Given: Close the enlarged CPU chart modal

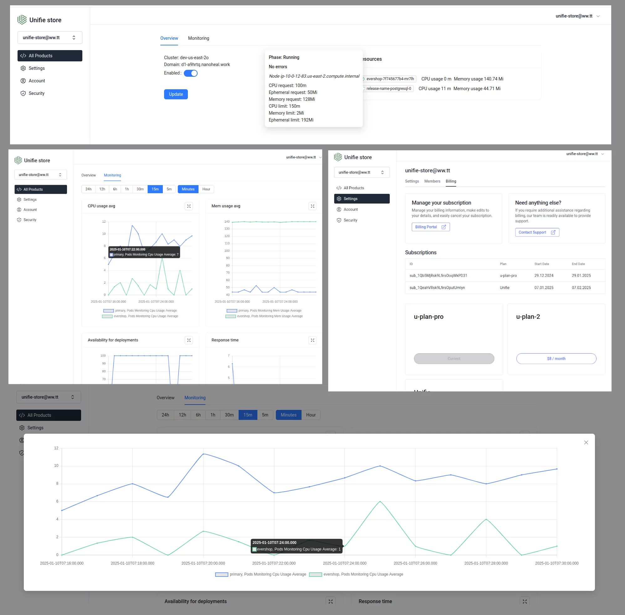Looking at the screenshot, I should (586, 442).
